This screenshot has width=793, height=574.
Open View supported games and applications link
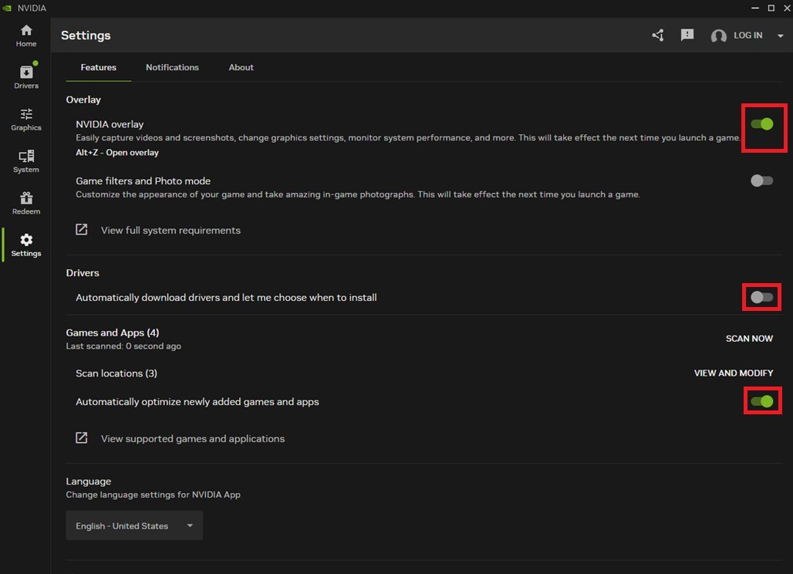193,438
